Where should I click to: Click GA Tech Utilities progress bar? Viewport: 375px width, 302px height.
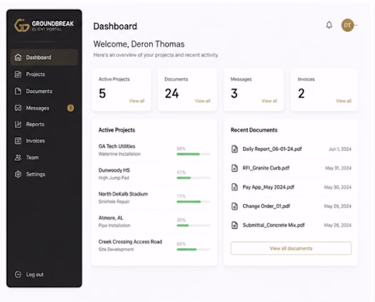193,154
